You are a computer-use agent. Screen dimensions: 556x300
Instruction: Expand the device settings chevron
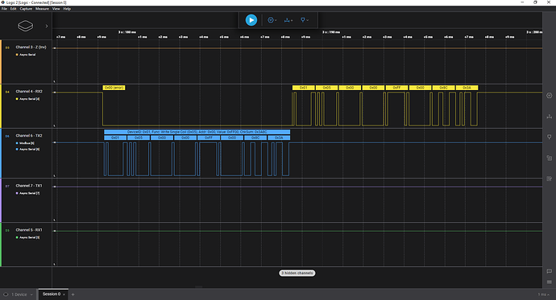pos(47,26)
